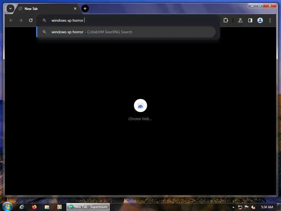Viewport: 281px width, 211px height.
Task: Open the Windows Start orb
Action: click(x=7, y=207)
